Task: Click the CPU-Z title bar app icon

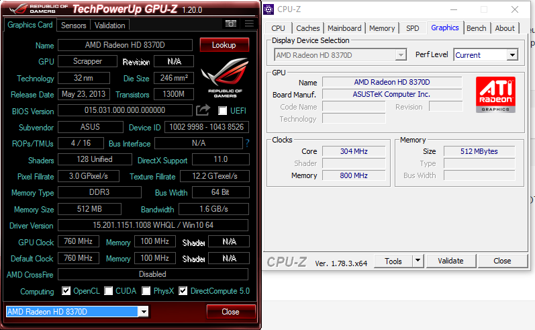Action: coord(269,9)
